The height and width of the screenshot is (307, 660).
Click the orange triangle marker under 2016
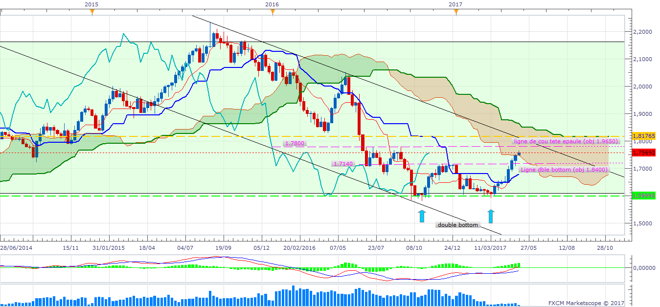273,12
